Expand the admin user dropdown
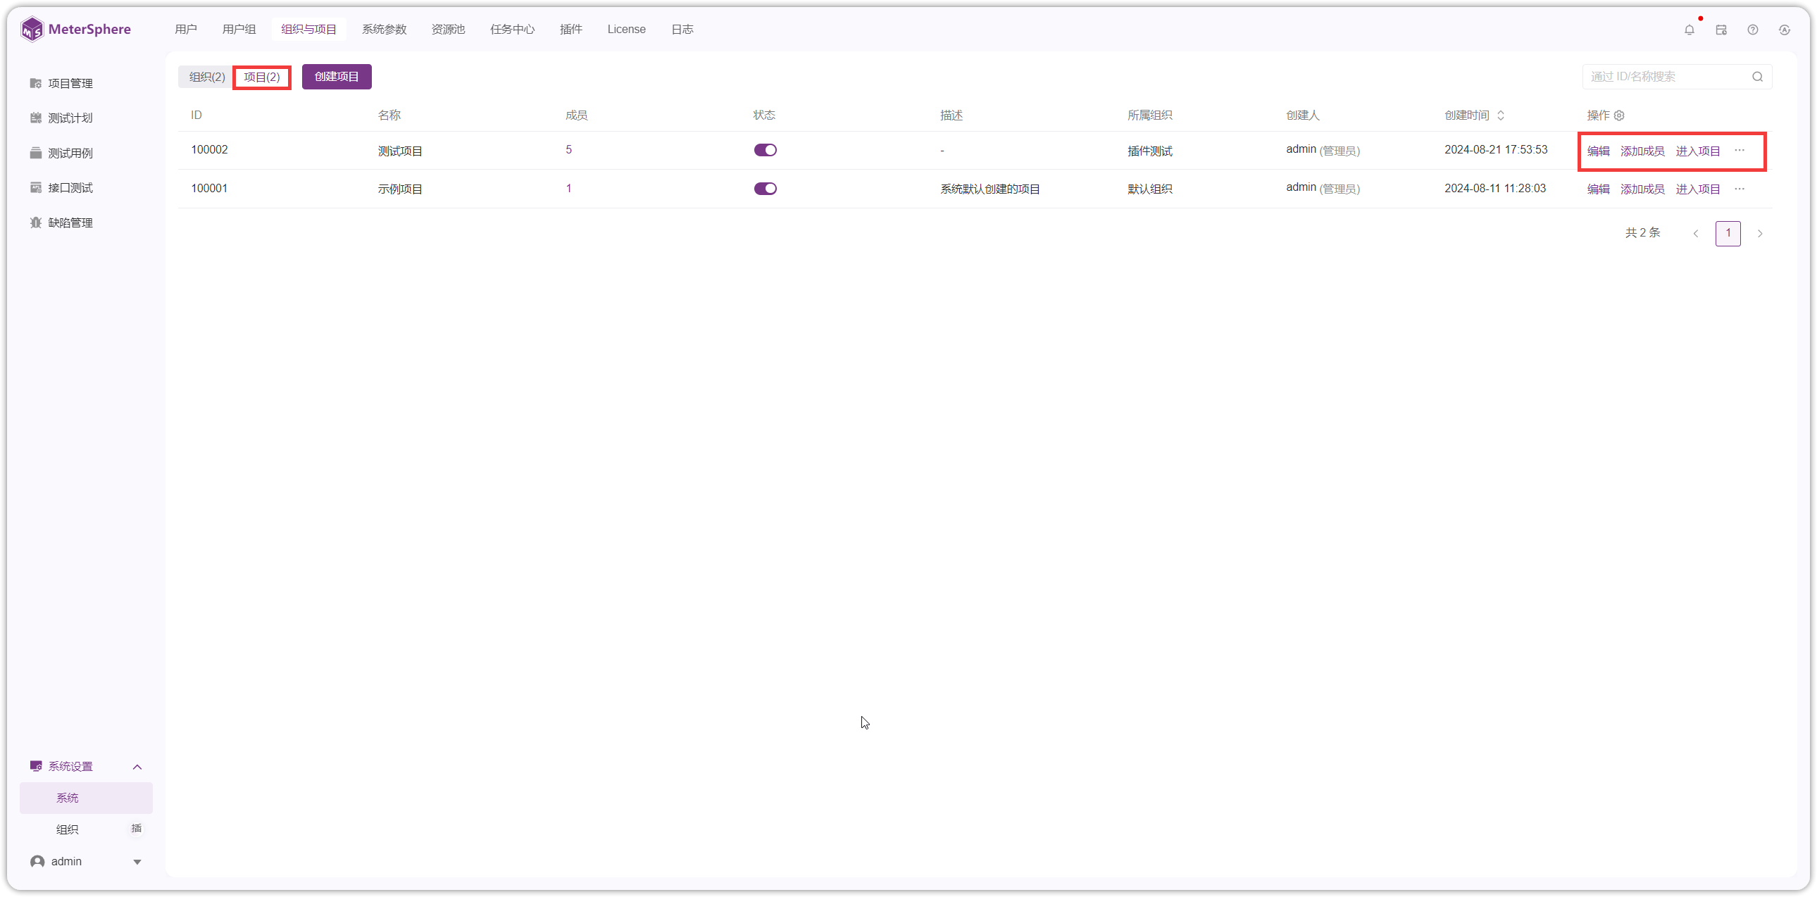 pos(137,862)
